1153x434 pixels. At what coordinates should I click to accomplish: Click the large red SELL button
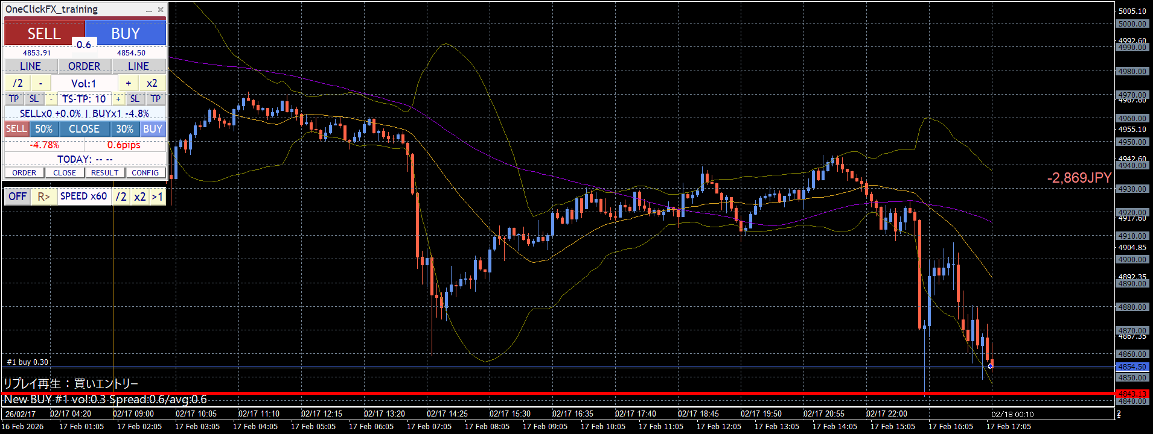tap(44, 33)
